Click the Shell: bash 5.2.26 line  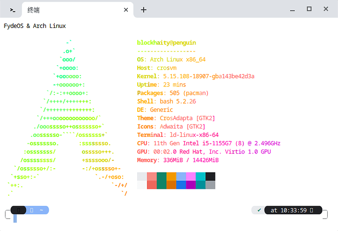167,102
